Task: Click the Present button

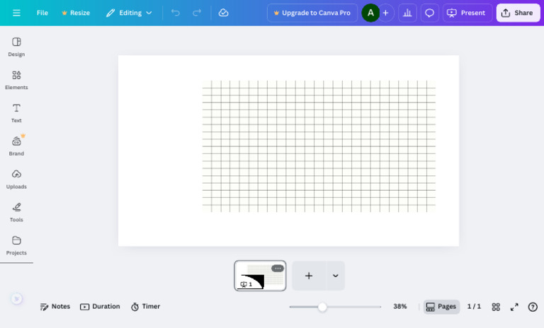Action: pos(467,13)
